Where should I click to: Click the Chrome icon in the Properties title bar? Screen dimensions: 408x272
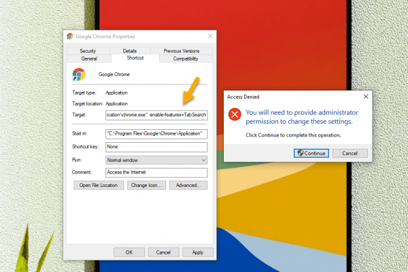click(70, 37)
